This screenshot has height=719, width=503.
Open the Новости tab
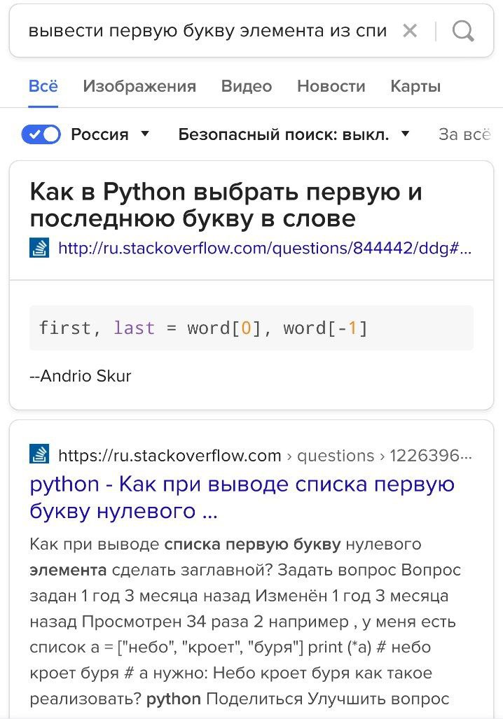click(x=331, y=86)
